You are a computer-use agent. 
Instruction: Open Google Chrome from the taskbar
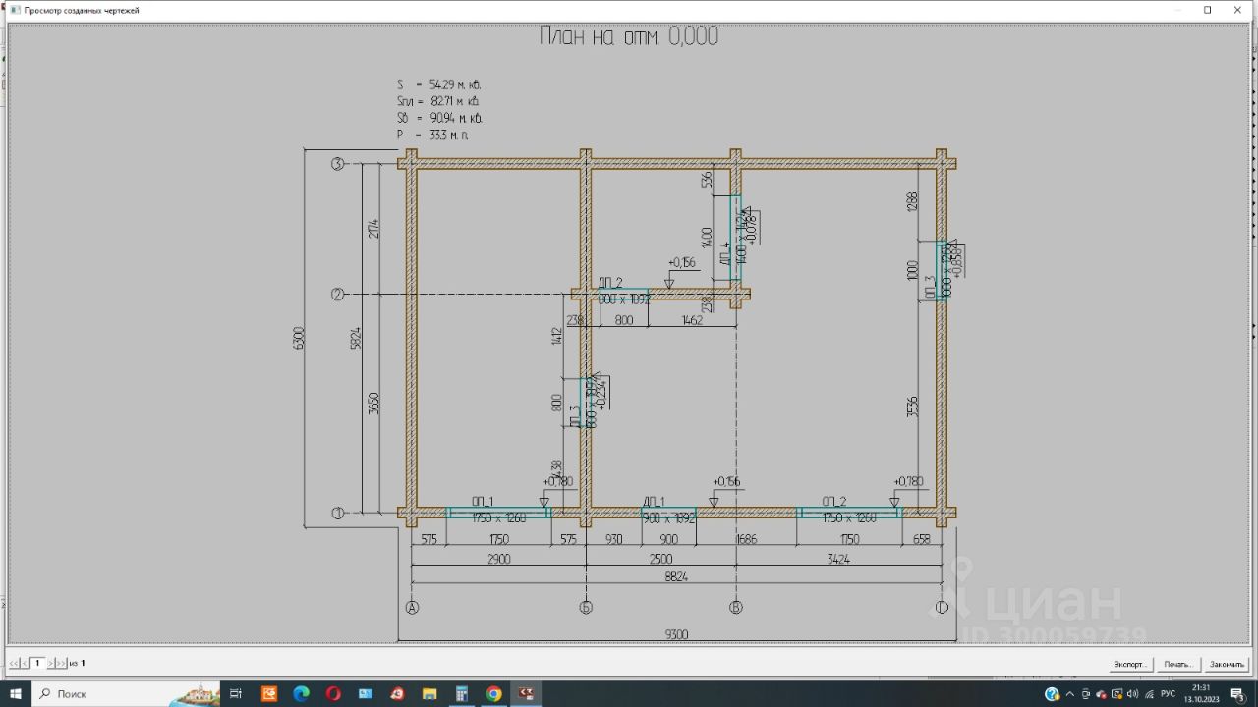pos(494,694)
